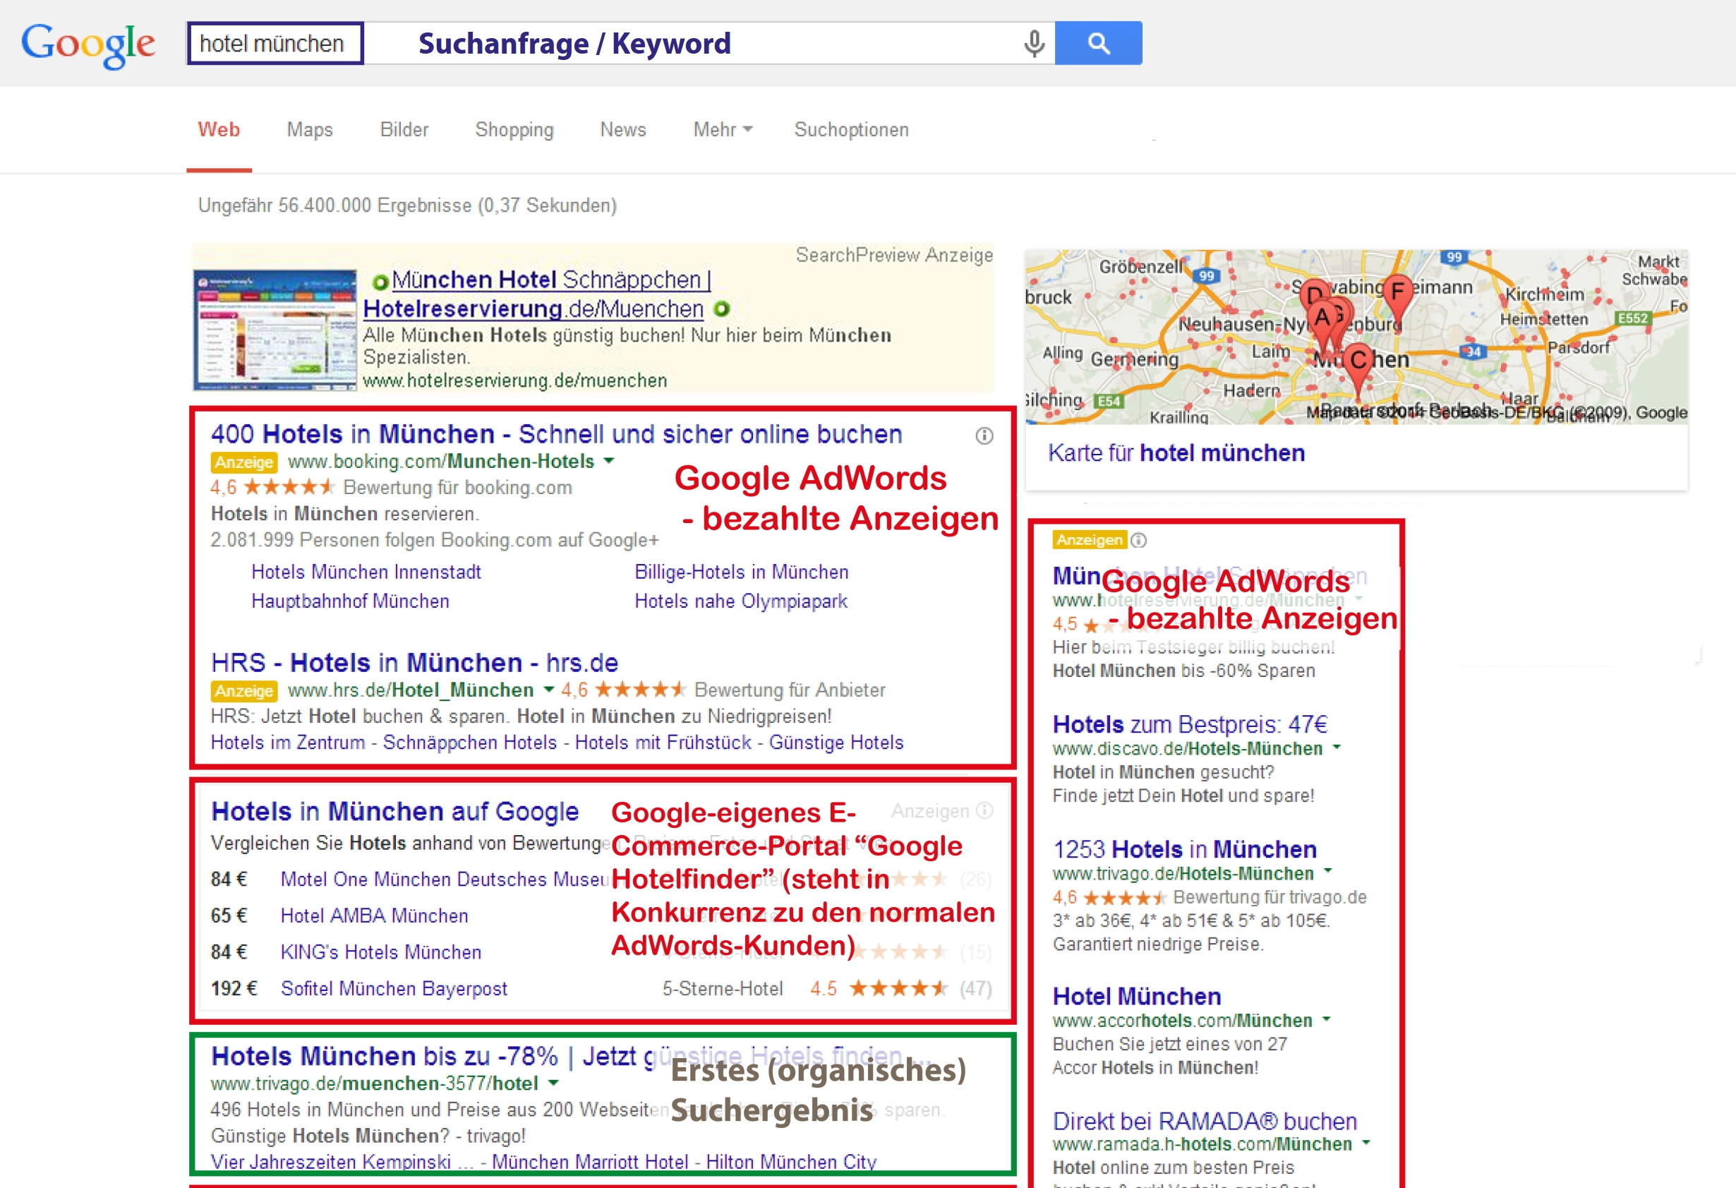Open the Hotels nahe Olympiapark sitelink

741,601
